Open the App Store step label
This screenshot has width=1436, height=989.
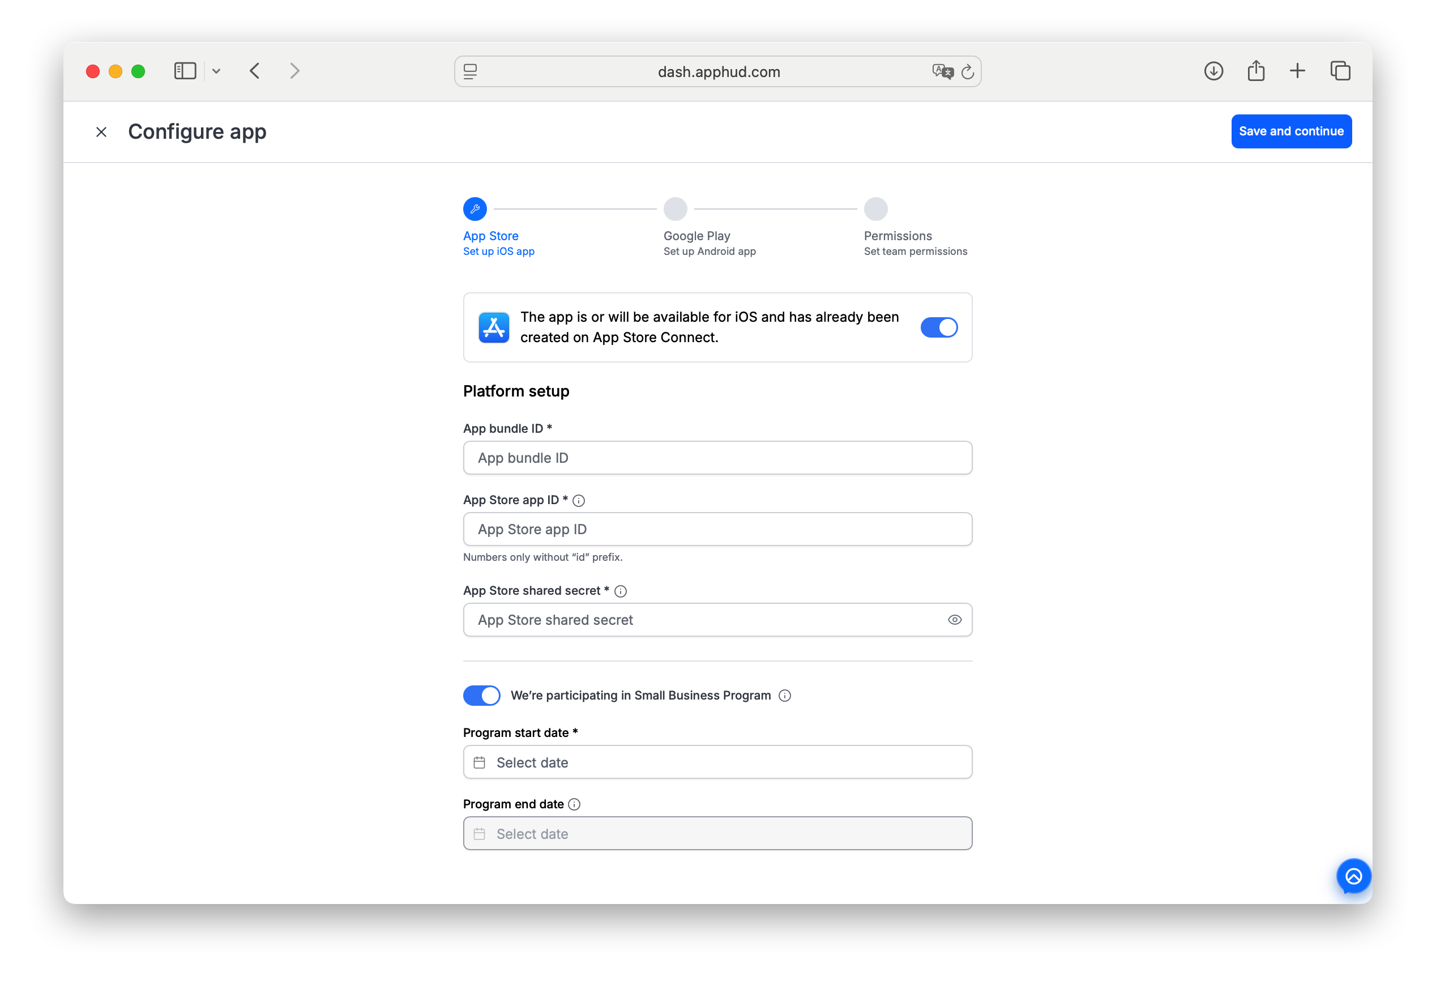490,236
